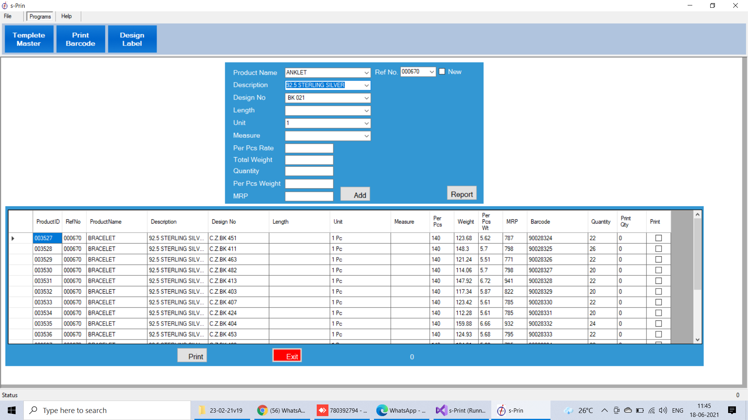
Task: Expand the Product Name dropdown
Action: (366, 73)
